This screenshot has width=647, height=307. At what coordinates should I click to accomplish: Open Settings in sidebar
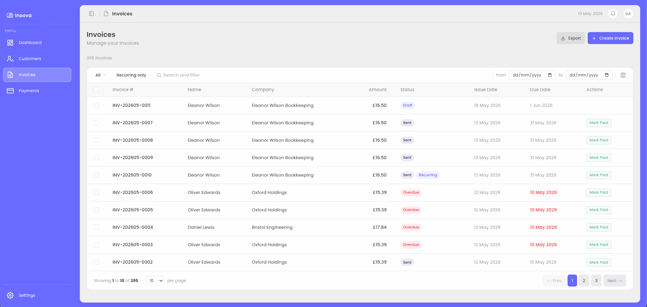(37, 295)
